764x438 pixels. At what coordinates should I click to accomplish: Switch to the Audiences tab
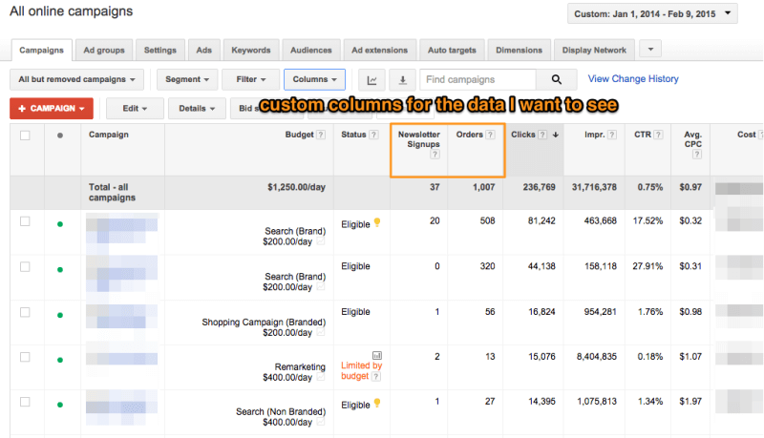pyautogui.click(x=311, y=51)
